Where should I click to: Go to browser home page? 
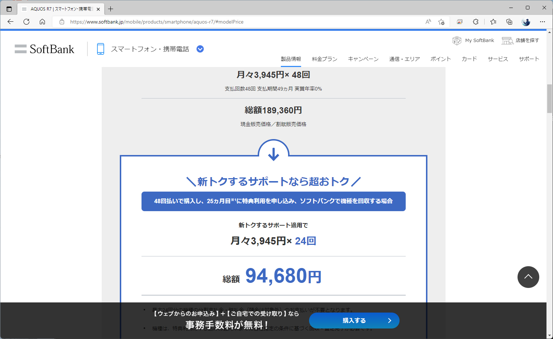(42, 22)
